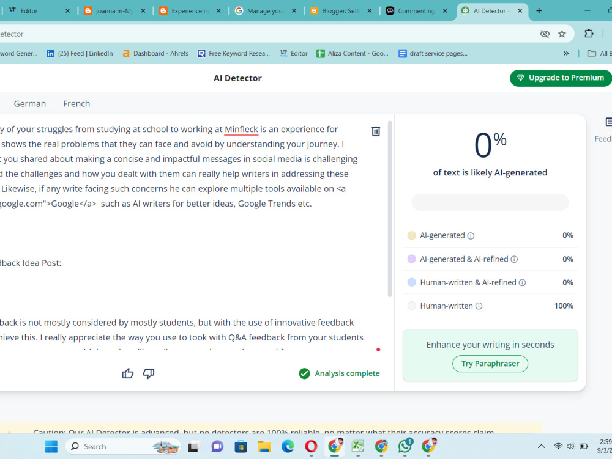Click Upgrade to Premium button
The width and height of the screenshot is (612, 459).
click(561, 78)
